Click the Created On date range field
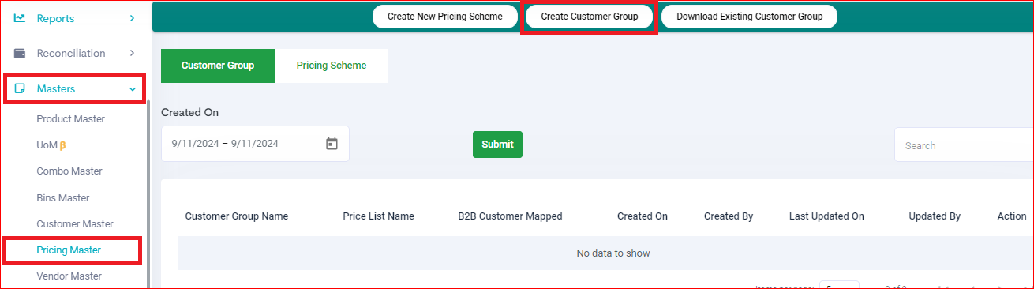Screen dimensions: 1034x289 (x=255, y=144)
